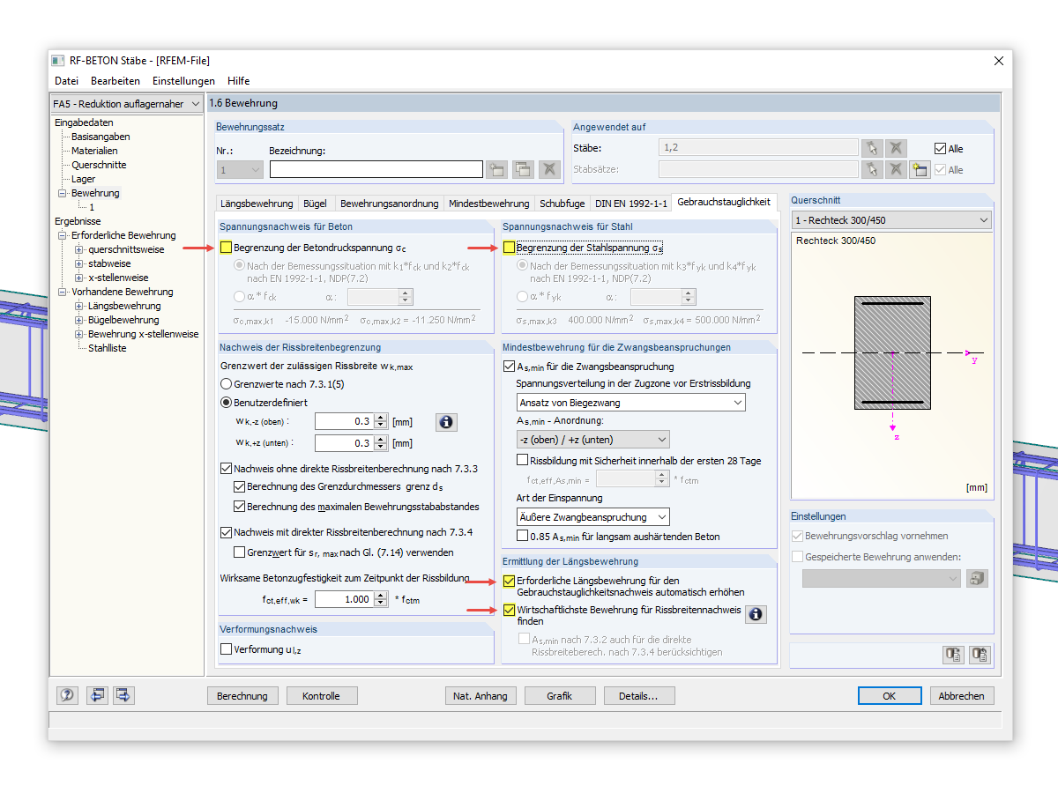Open Art der Einspannung dropdown
Screen dimensions: 1058x793
592,517
